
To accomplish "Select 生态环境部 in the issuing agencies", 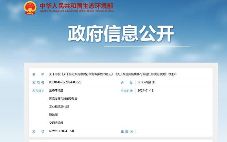I will tap(56, 91).
